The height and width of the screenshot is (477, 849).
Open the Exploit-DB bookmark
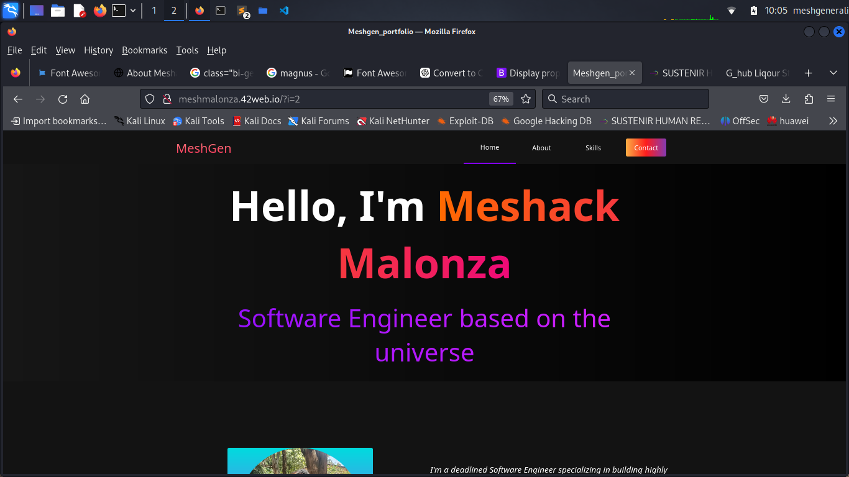(x=465, y=121)
